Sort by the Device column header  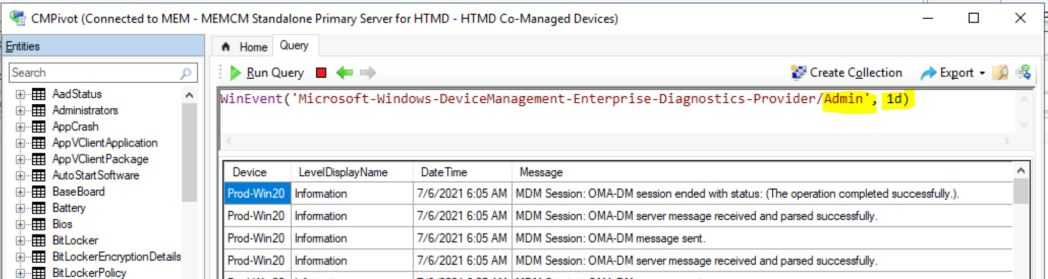click(257, 173)
